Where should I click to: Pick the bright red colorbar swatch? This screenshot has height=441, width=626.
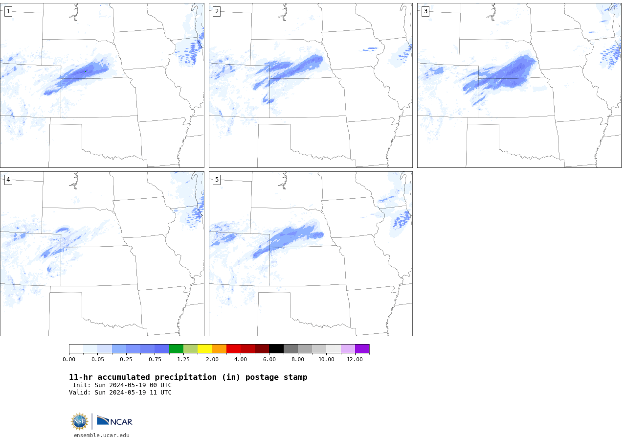click(233, 348)
